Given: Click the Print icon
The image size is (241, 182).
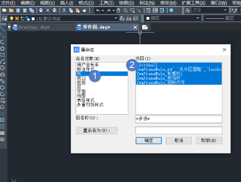Looking at the screenshot, I should click(x=41, y=11).
